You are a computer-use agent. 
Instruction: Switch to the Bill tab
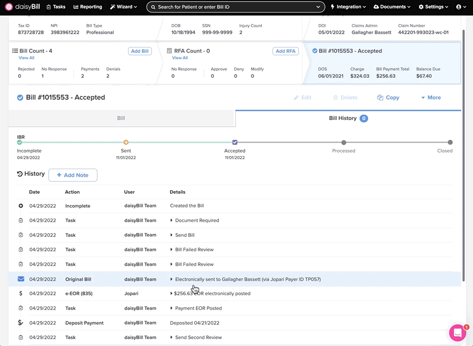pos(121,118)
